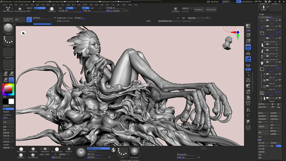Hide the ditai_02 subtool
Screen dimensions: 286x161
pos(280,74)
